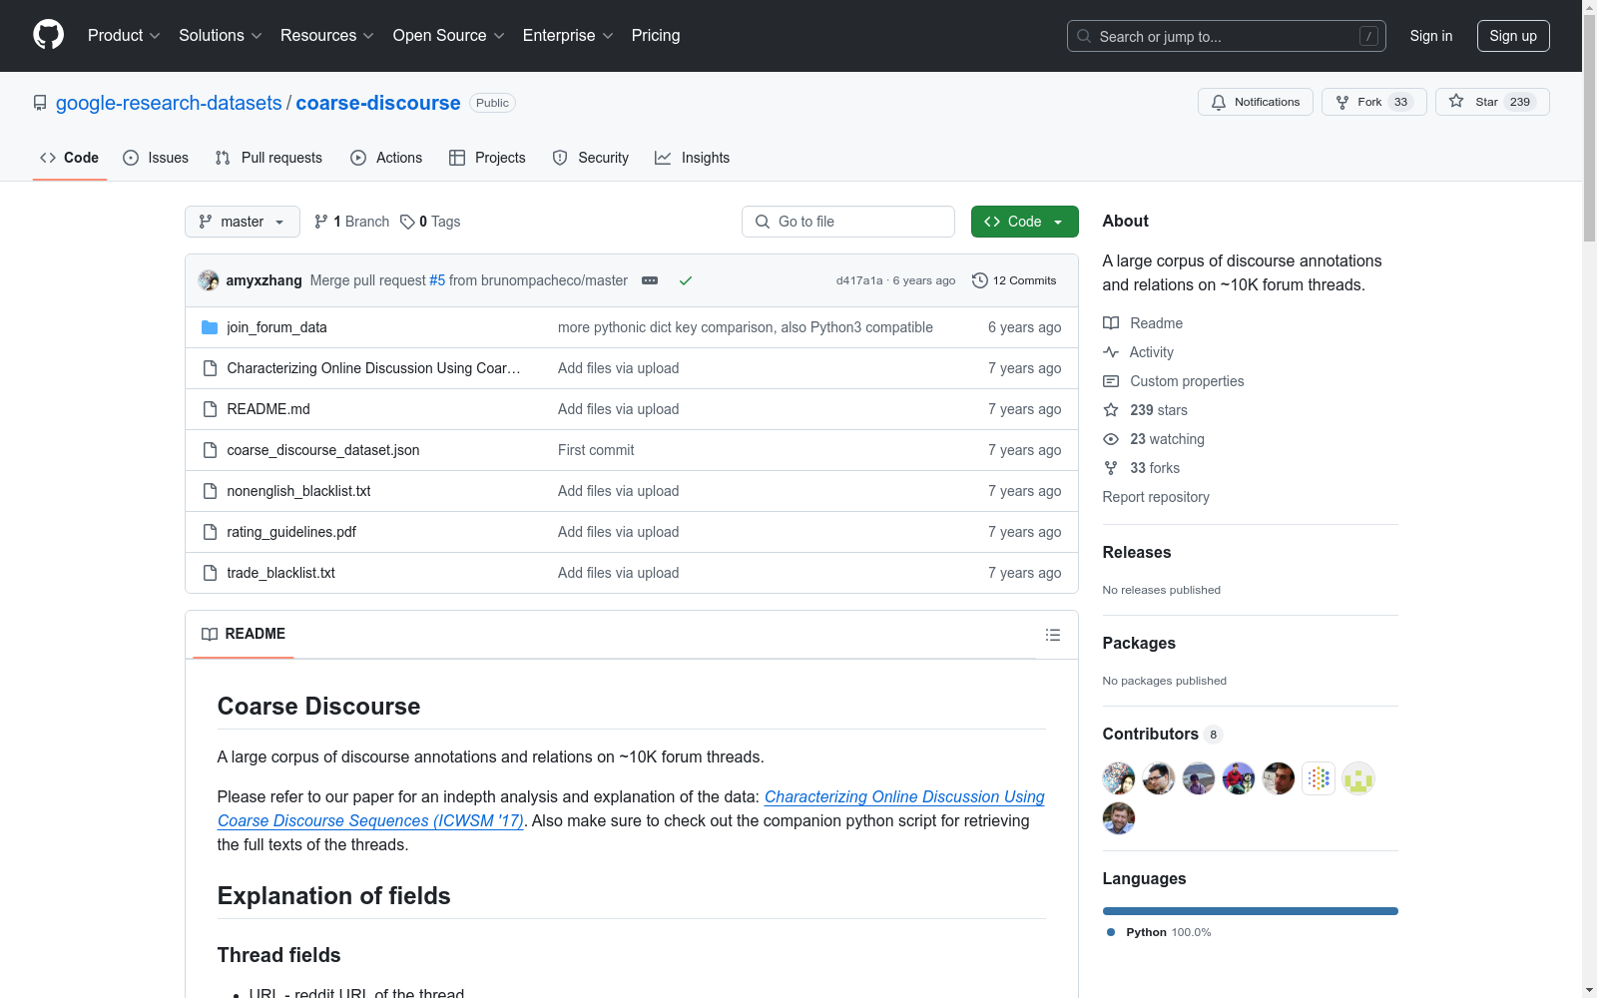The height and width of the screenshot is (998, 1597).
Task: Open pull request #5 link
Action: point(437,280)
